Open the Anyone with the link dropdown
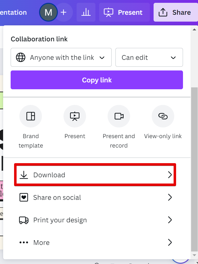The height and width of the screenshot is (264, 198). click(x=61, y=57)
